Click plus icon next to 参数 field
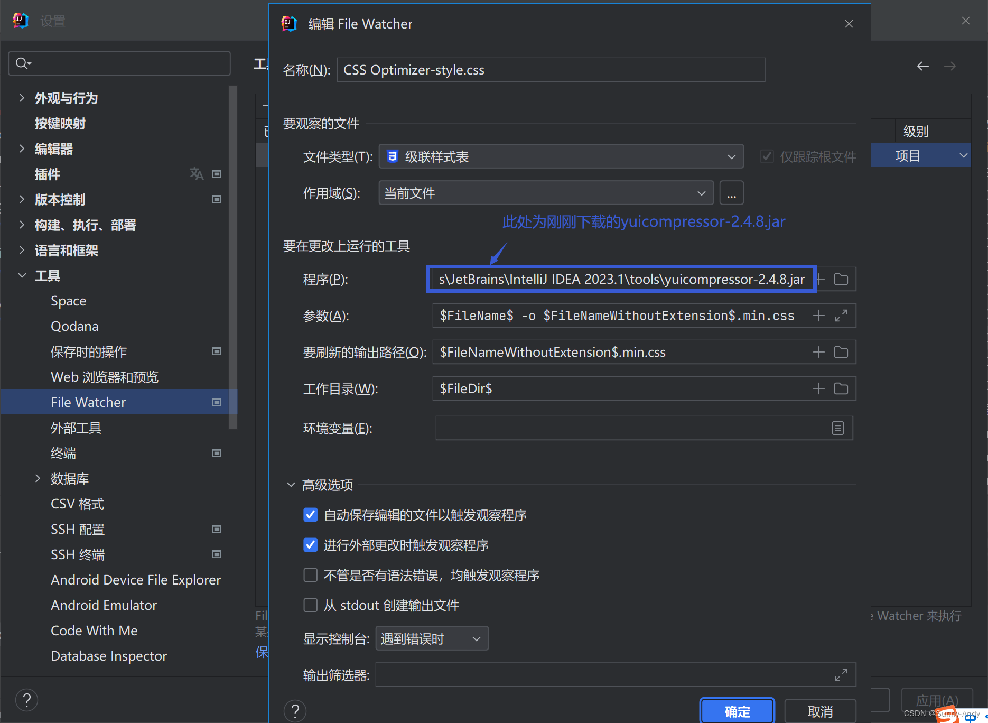The image size is (988, 723). [x=818, y=316]
